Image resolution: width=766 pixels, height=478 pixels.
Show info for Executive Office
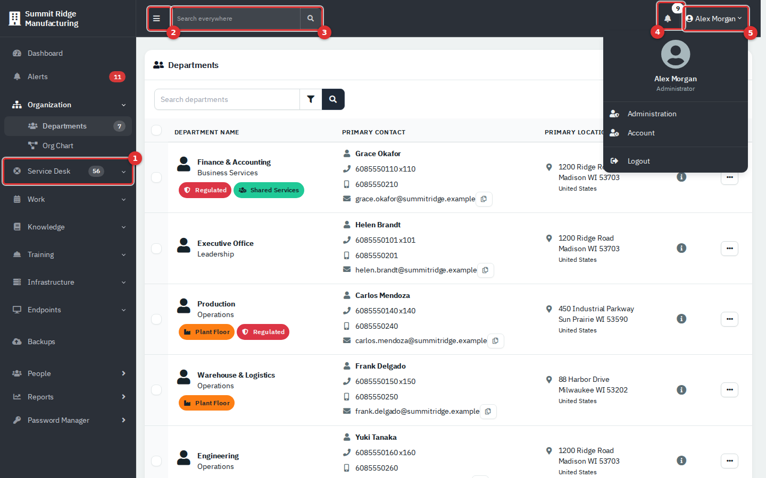coord(681,248)
